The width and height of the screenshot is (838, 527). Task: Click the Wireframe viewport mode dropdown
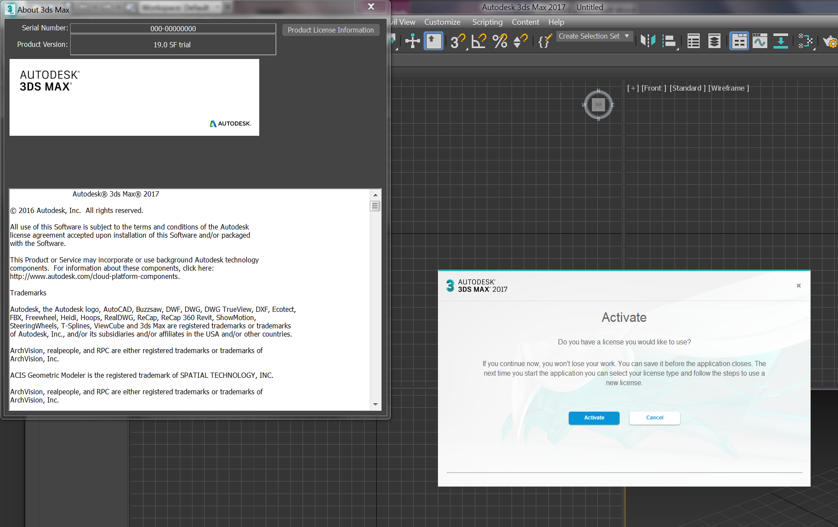coord(728,87)
